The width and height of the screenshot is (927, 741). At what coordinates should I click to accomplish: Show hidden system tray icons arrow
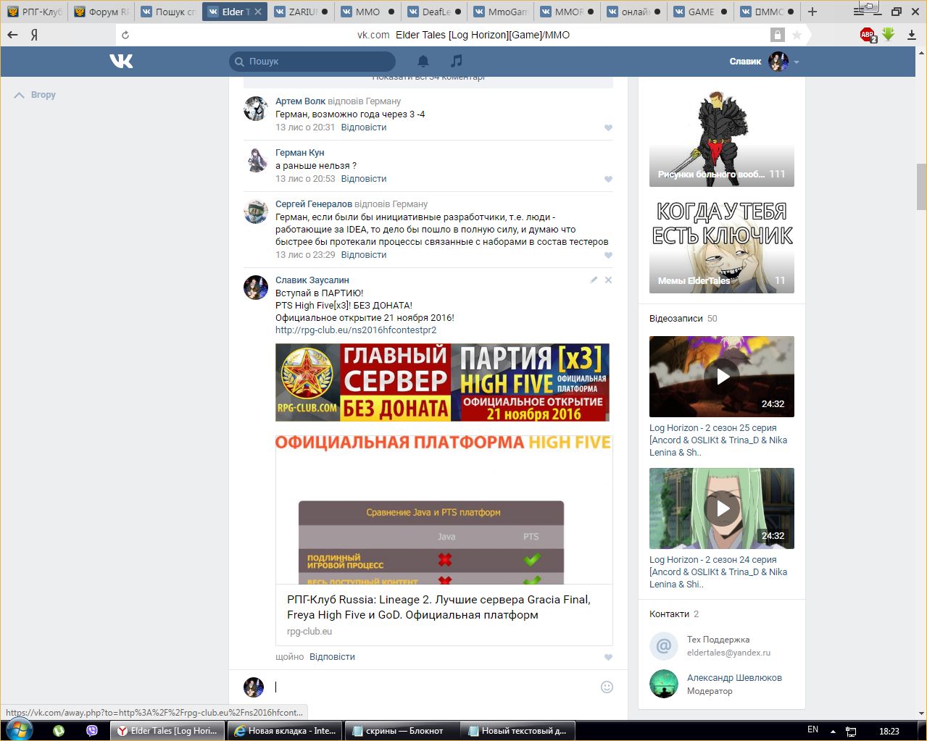tap(833, 731)
